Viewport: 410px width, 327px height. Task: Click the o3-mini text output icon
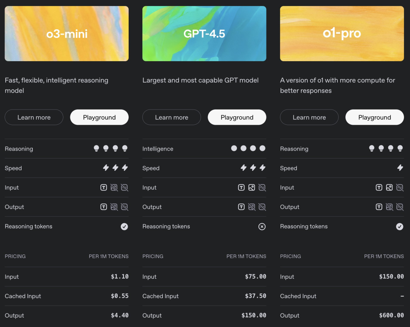pyautogui.click(x=104, y=207)
